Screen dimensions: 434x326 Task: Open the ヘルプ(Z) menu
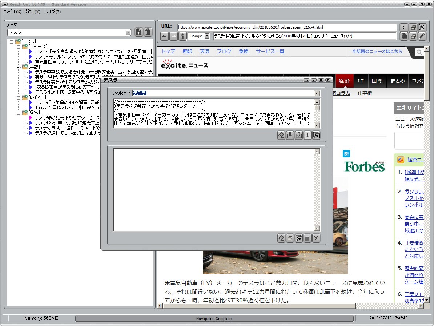coord(53,12)
